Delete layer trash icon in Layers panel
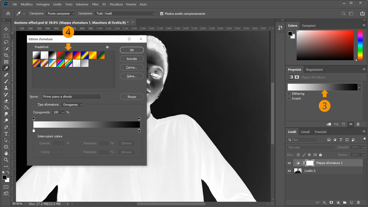 click(x=358, y=202)
